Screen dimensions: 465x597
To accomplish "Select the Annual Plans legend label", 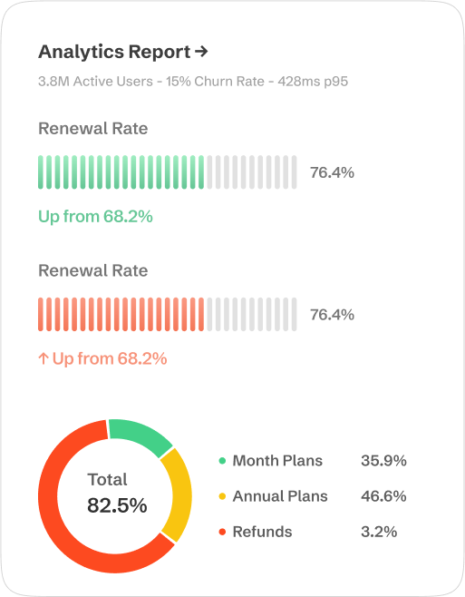I will [x=280, y=496].
